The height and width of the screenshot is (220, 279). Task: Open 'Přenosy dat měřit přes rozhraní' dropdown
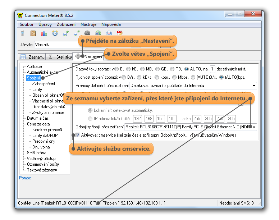pyautogui.click(x=193, y=86)
